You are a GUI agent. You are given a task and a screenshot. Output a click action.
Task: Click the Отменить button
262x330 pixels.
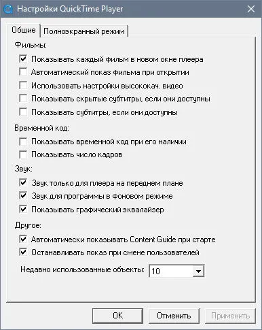(174, 316)
